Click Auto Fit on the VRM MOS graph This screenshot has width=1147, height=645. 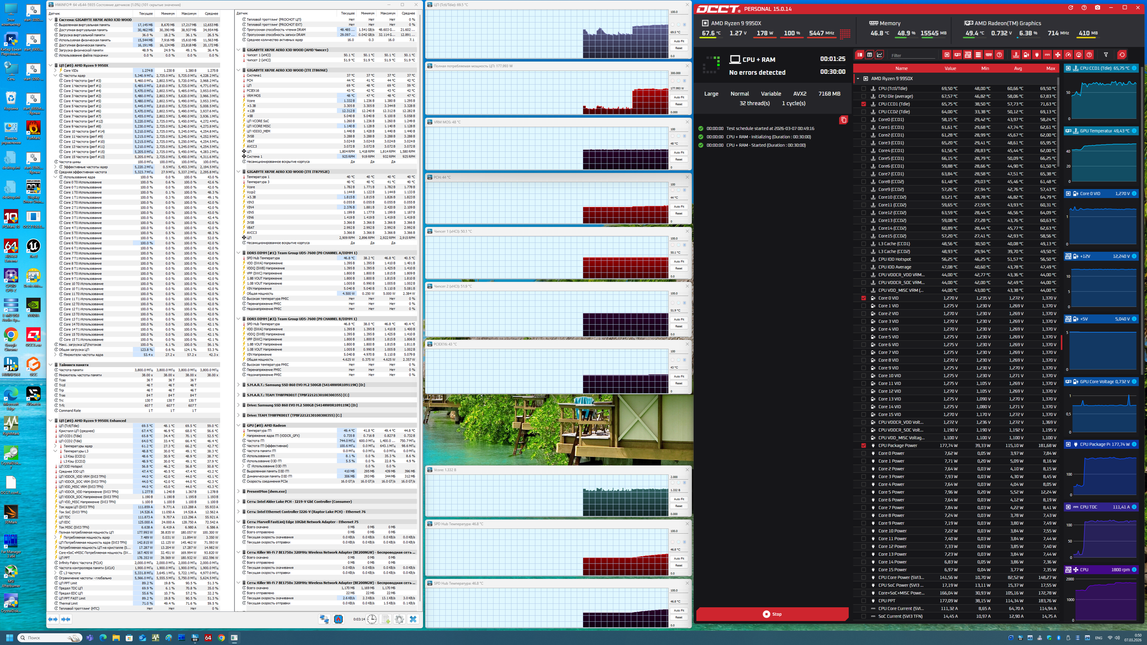(679, 152)
